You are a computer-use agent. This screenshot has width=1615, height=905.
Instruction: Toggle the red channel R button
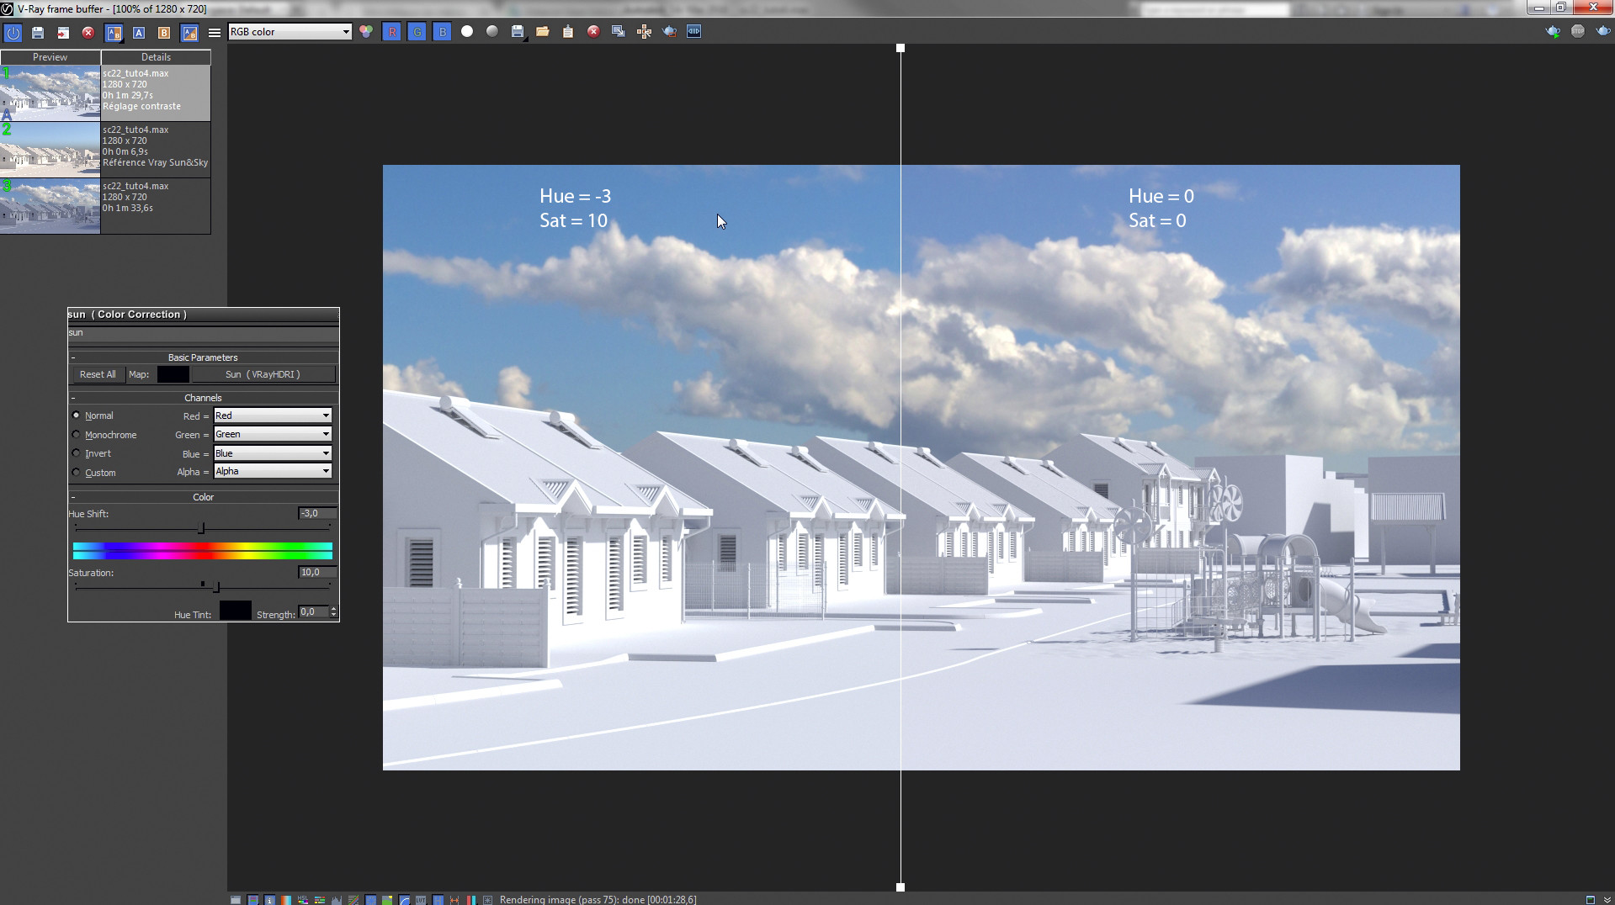coord(391,32)
